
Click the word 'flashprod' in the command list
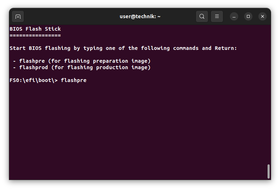coord(33,67)
